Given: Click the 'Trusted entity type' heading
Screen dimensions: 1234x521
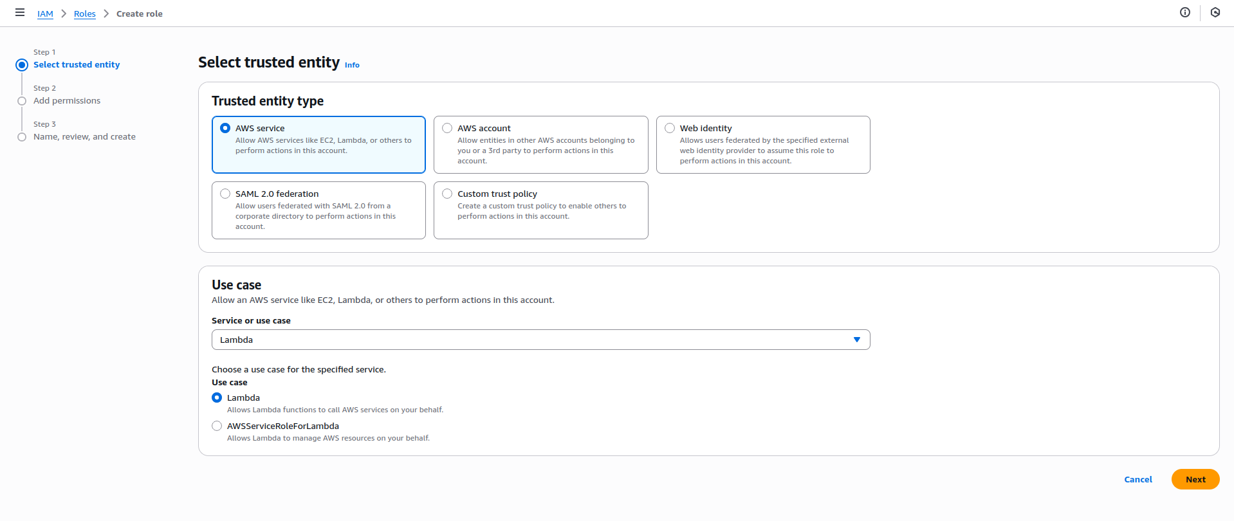Looking at the screenshot, I should (268, 101).
